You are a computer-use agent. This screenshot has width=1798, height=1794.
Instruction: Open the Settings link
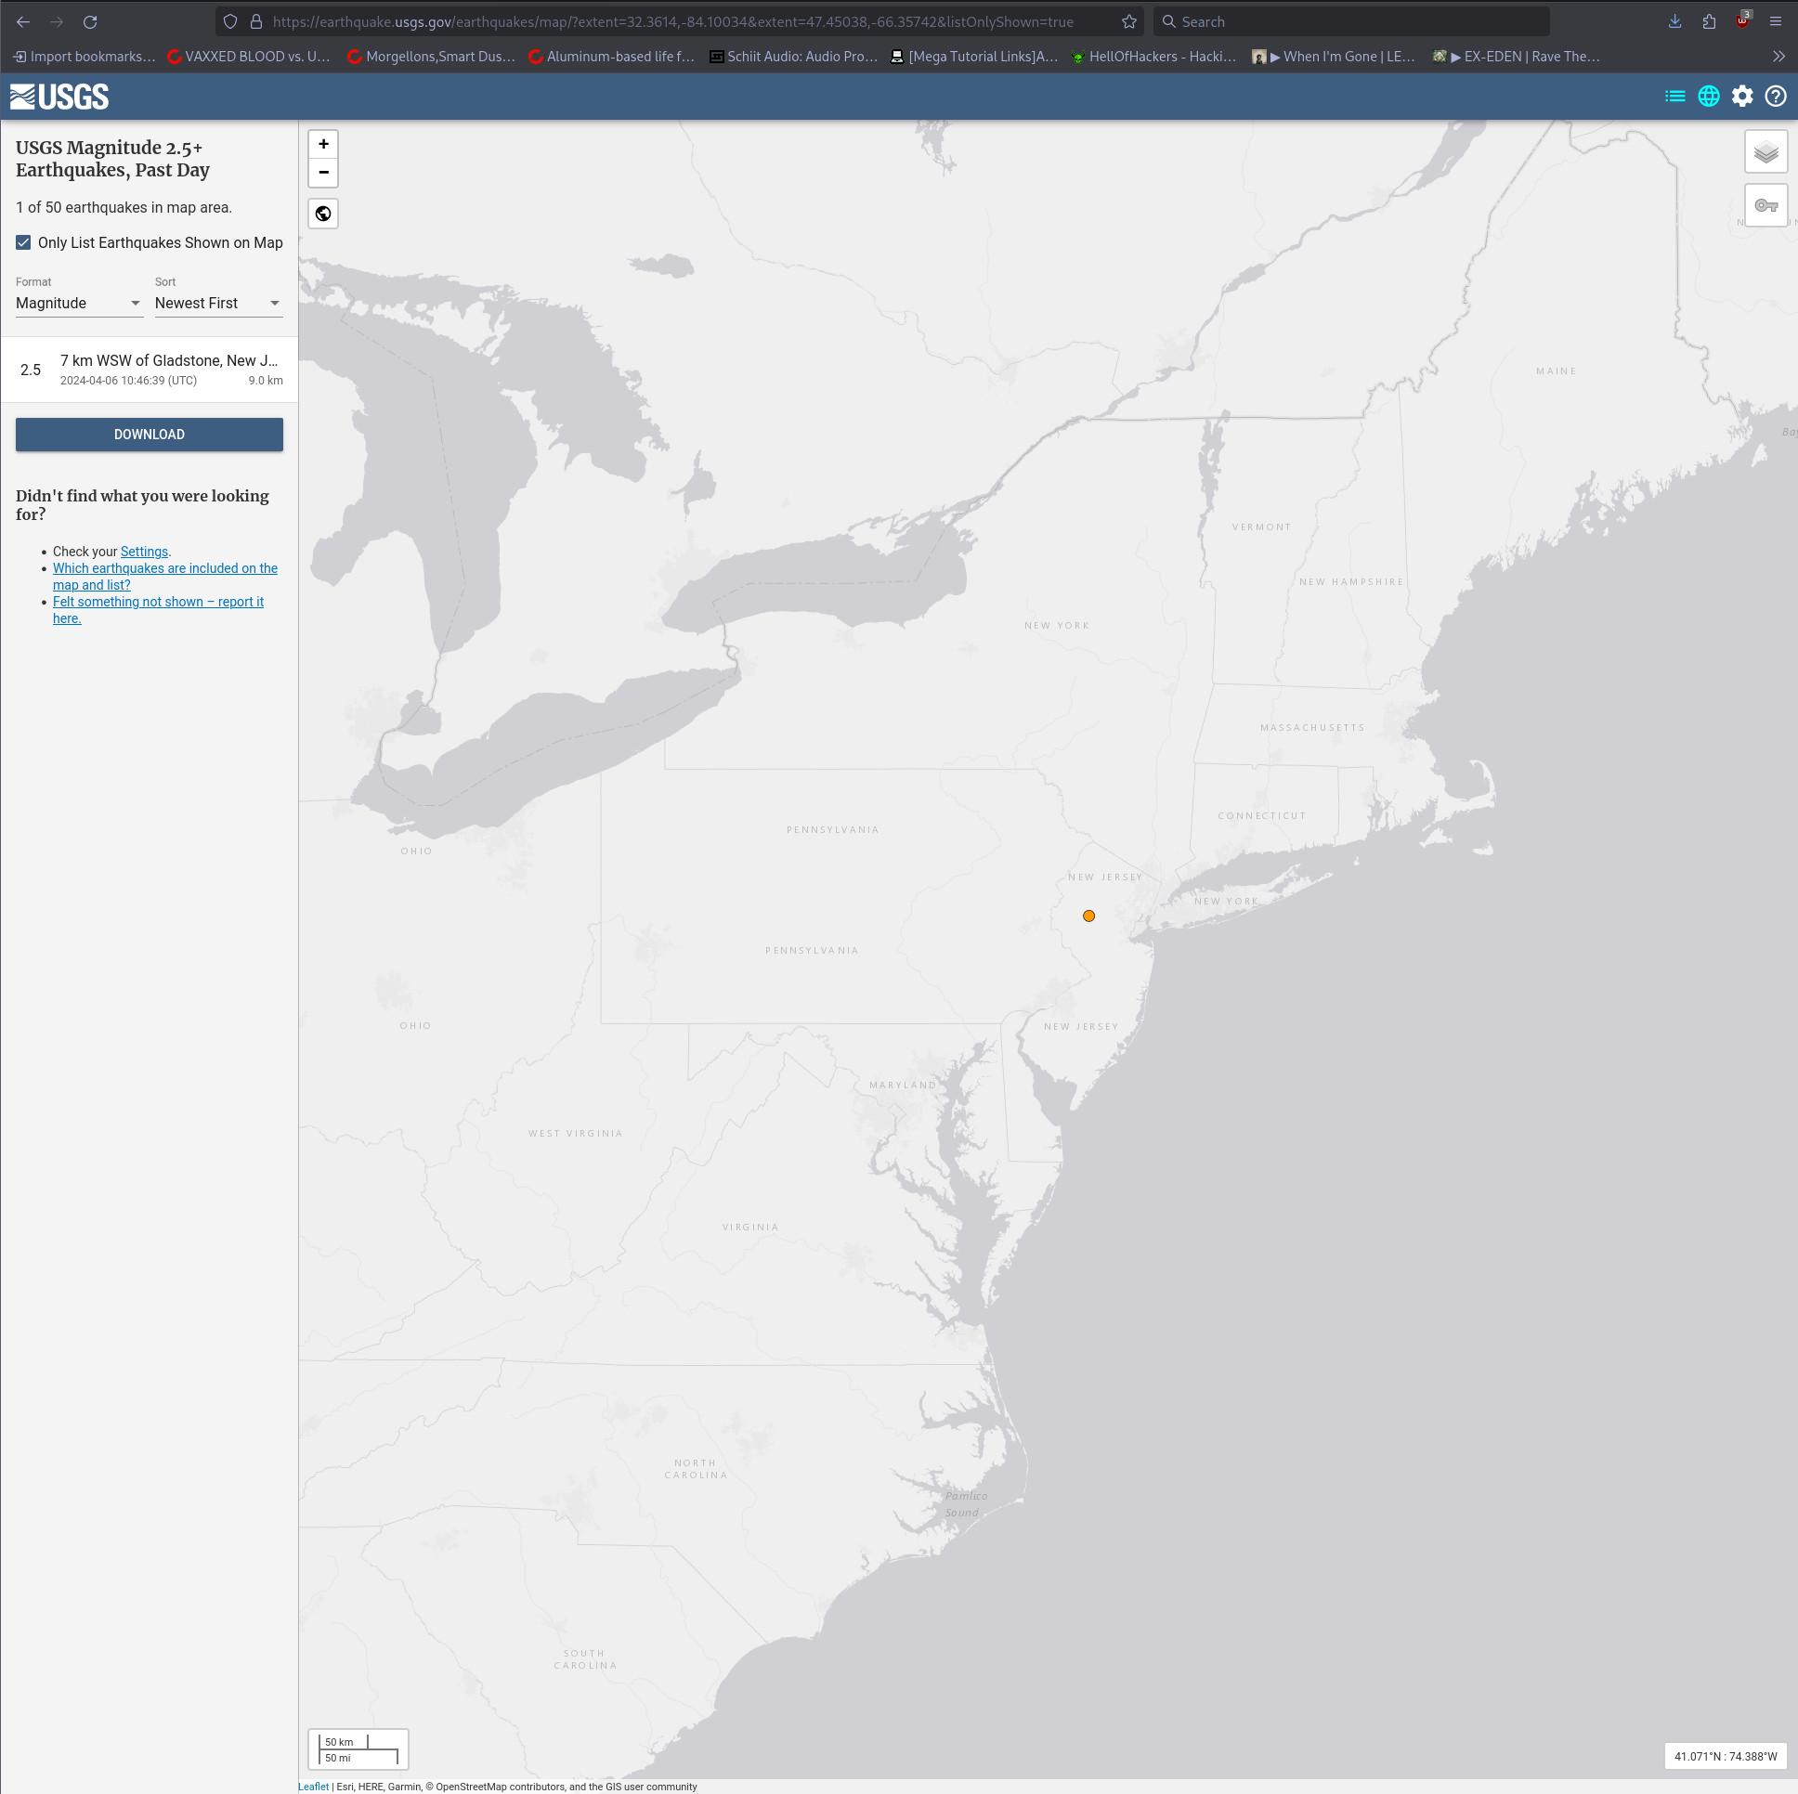pyautogui.click(x=144, y=552)
